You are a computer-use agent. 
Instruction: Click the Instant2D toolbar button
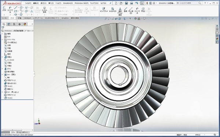pyautogui.click(x=113, y=10)
